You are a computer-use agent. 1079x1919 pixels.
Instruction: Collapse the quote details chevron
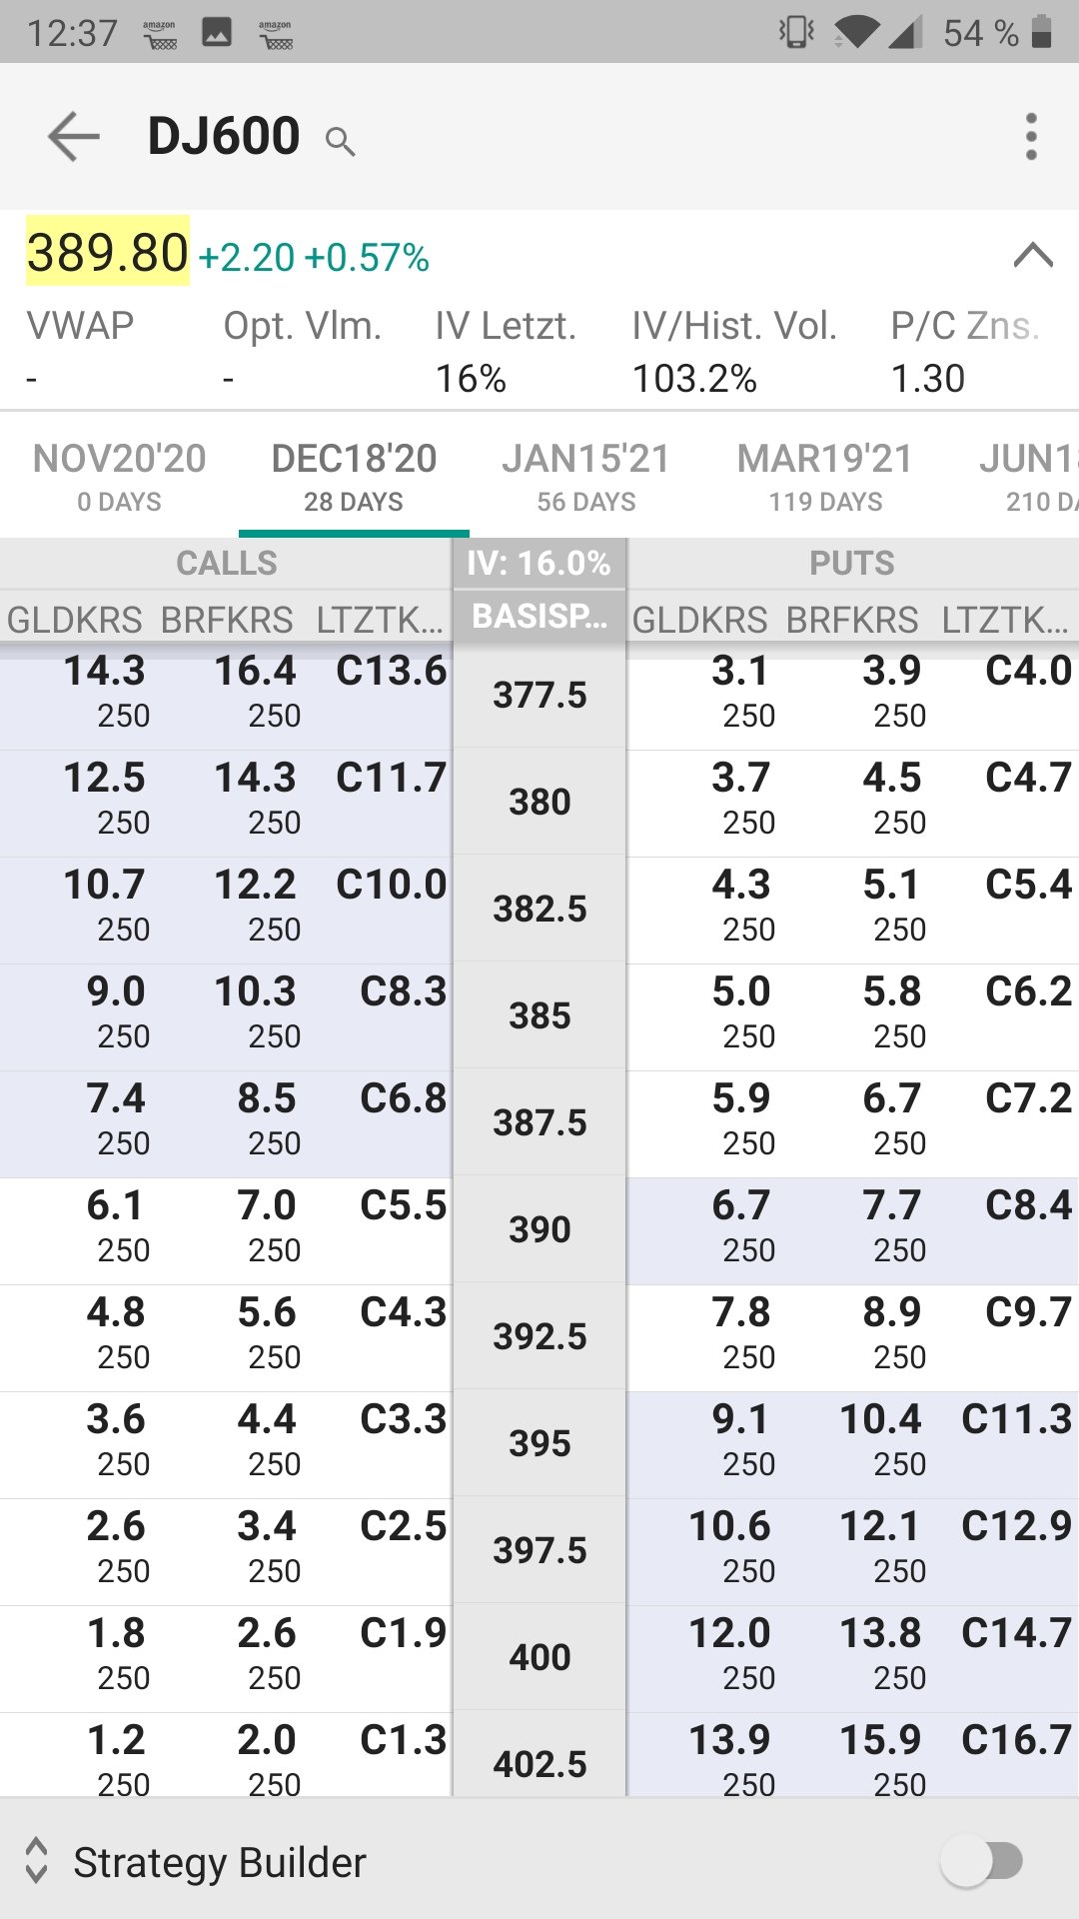[1033, 256]
